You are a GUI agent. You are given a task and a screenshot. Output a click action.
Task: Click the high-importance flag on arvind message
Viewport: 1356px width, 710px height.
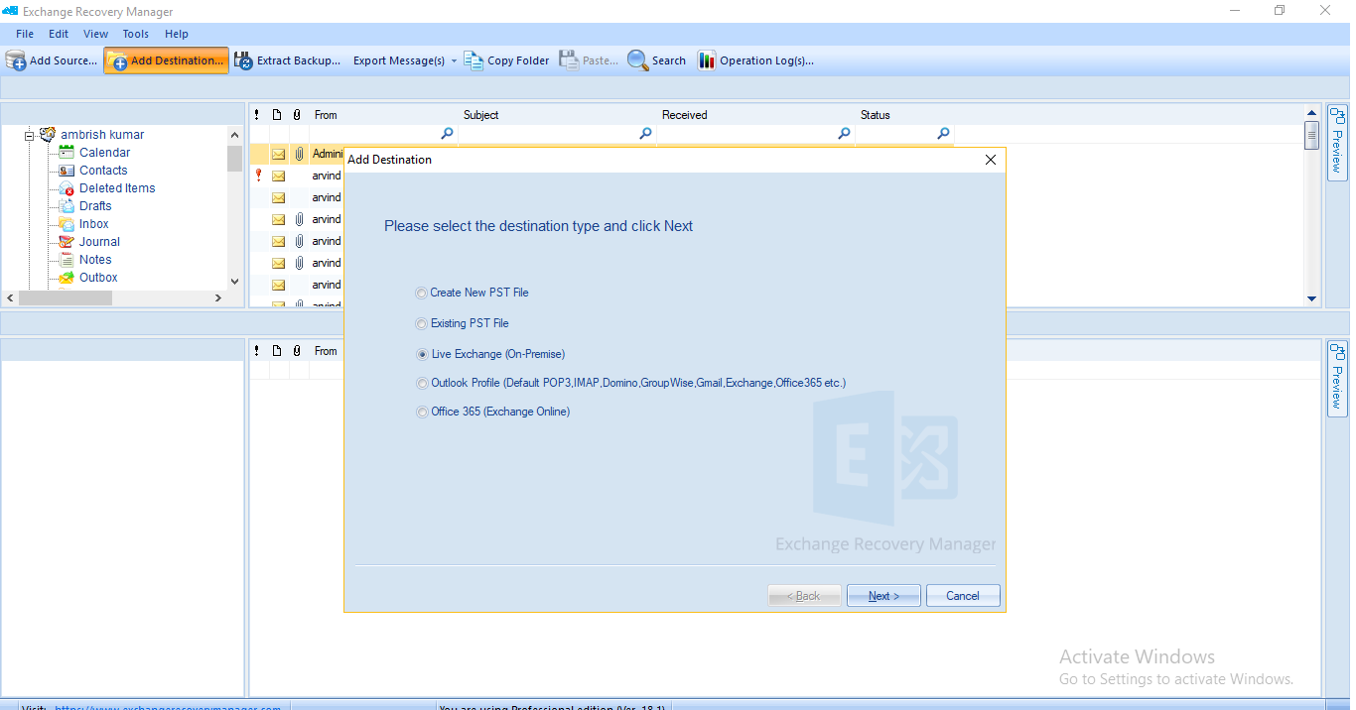pyautogui.click(x=258, y=176)
